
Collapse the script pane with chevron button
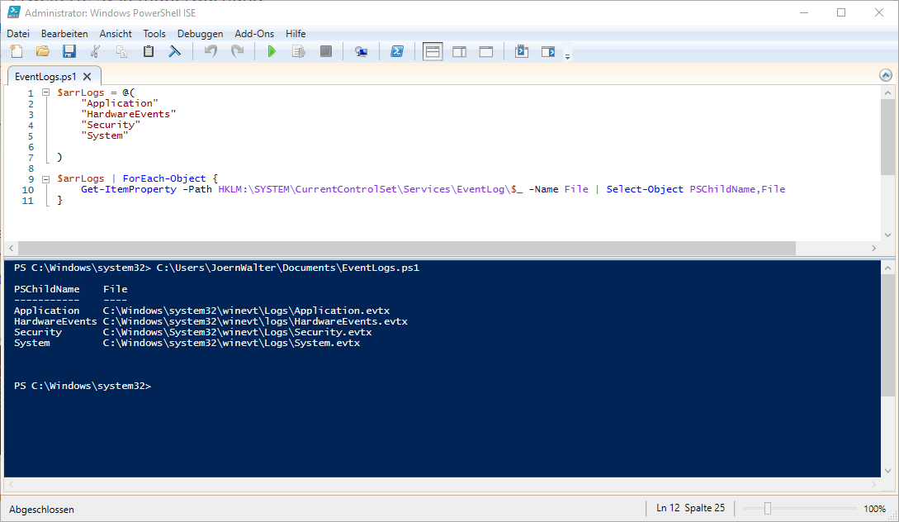886,75
